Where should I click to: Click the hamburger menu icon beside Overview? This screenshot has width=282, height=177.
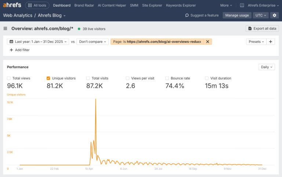(6, 29)
